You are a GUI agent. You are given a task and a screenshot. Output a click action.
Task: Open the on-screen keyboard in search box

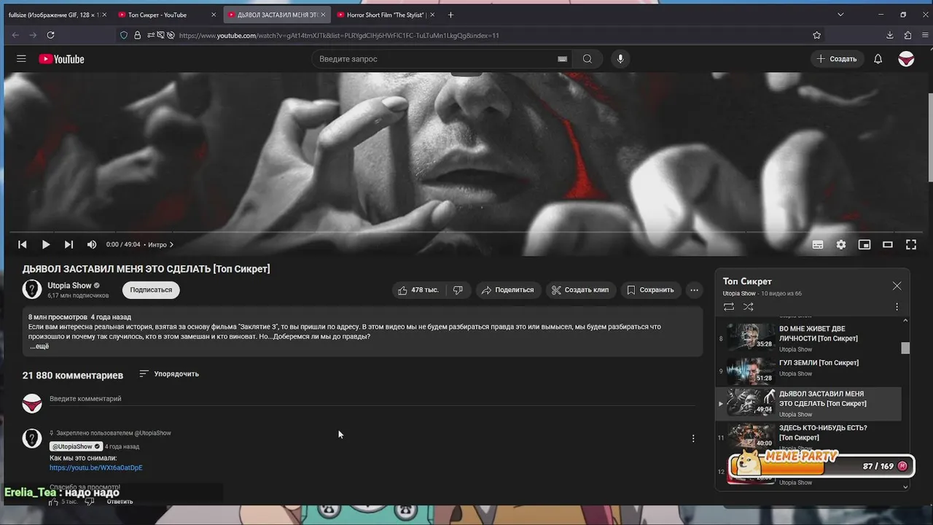pyautogui.click(x=562, y=59)
